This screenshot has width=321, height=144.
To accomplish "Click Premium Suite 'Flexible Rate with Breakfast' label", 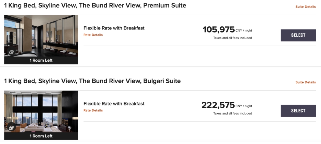I will click(114, 28).
